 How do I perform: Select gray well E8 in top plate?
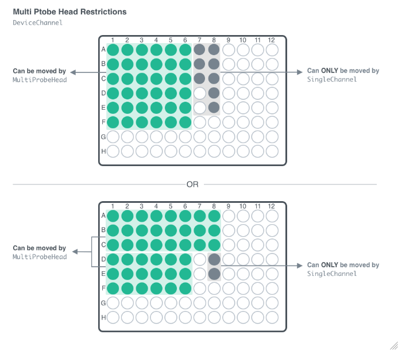(x=214, y=107)
